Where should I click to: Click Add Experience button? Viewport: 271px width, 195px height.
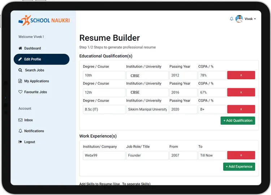pyautogui.click(x=239, y=167)
